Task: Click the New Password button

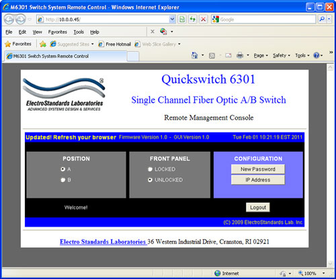Action: coord(258,169)
